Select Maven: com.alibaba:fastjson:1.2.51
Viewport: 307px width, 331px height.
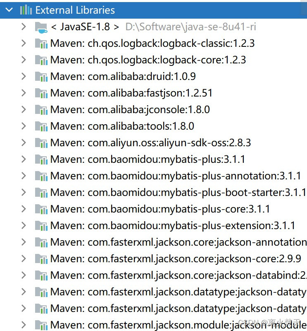click(x=131, y=93)
